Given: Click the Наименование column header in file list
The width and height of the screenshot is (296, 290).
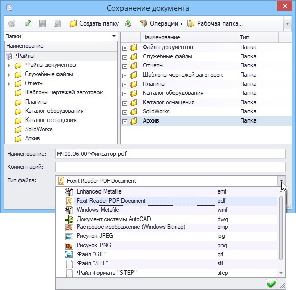Looking at the screenshot, I should pyautogui.click(x=189, y=37).
